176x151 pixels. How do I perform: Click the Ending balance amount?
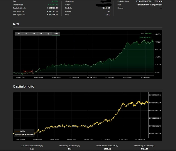[x=53, y=15]
